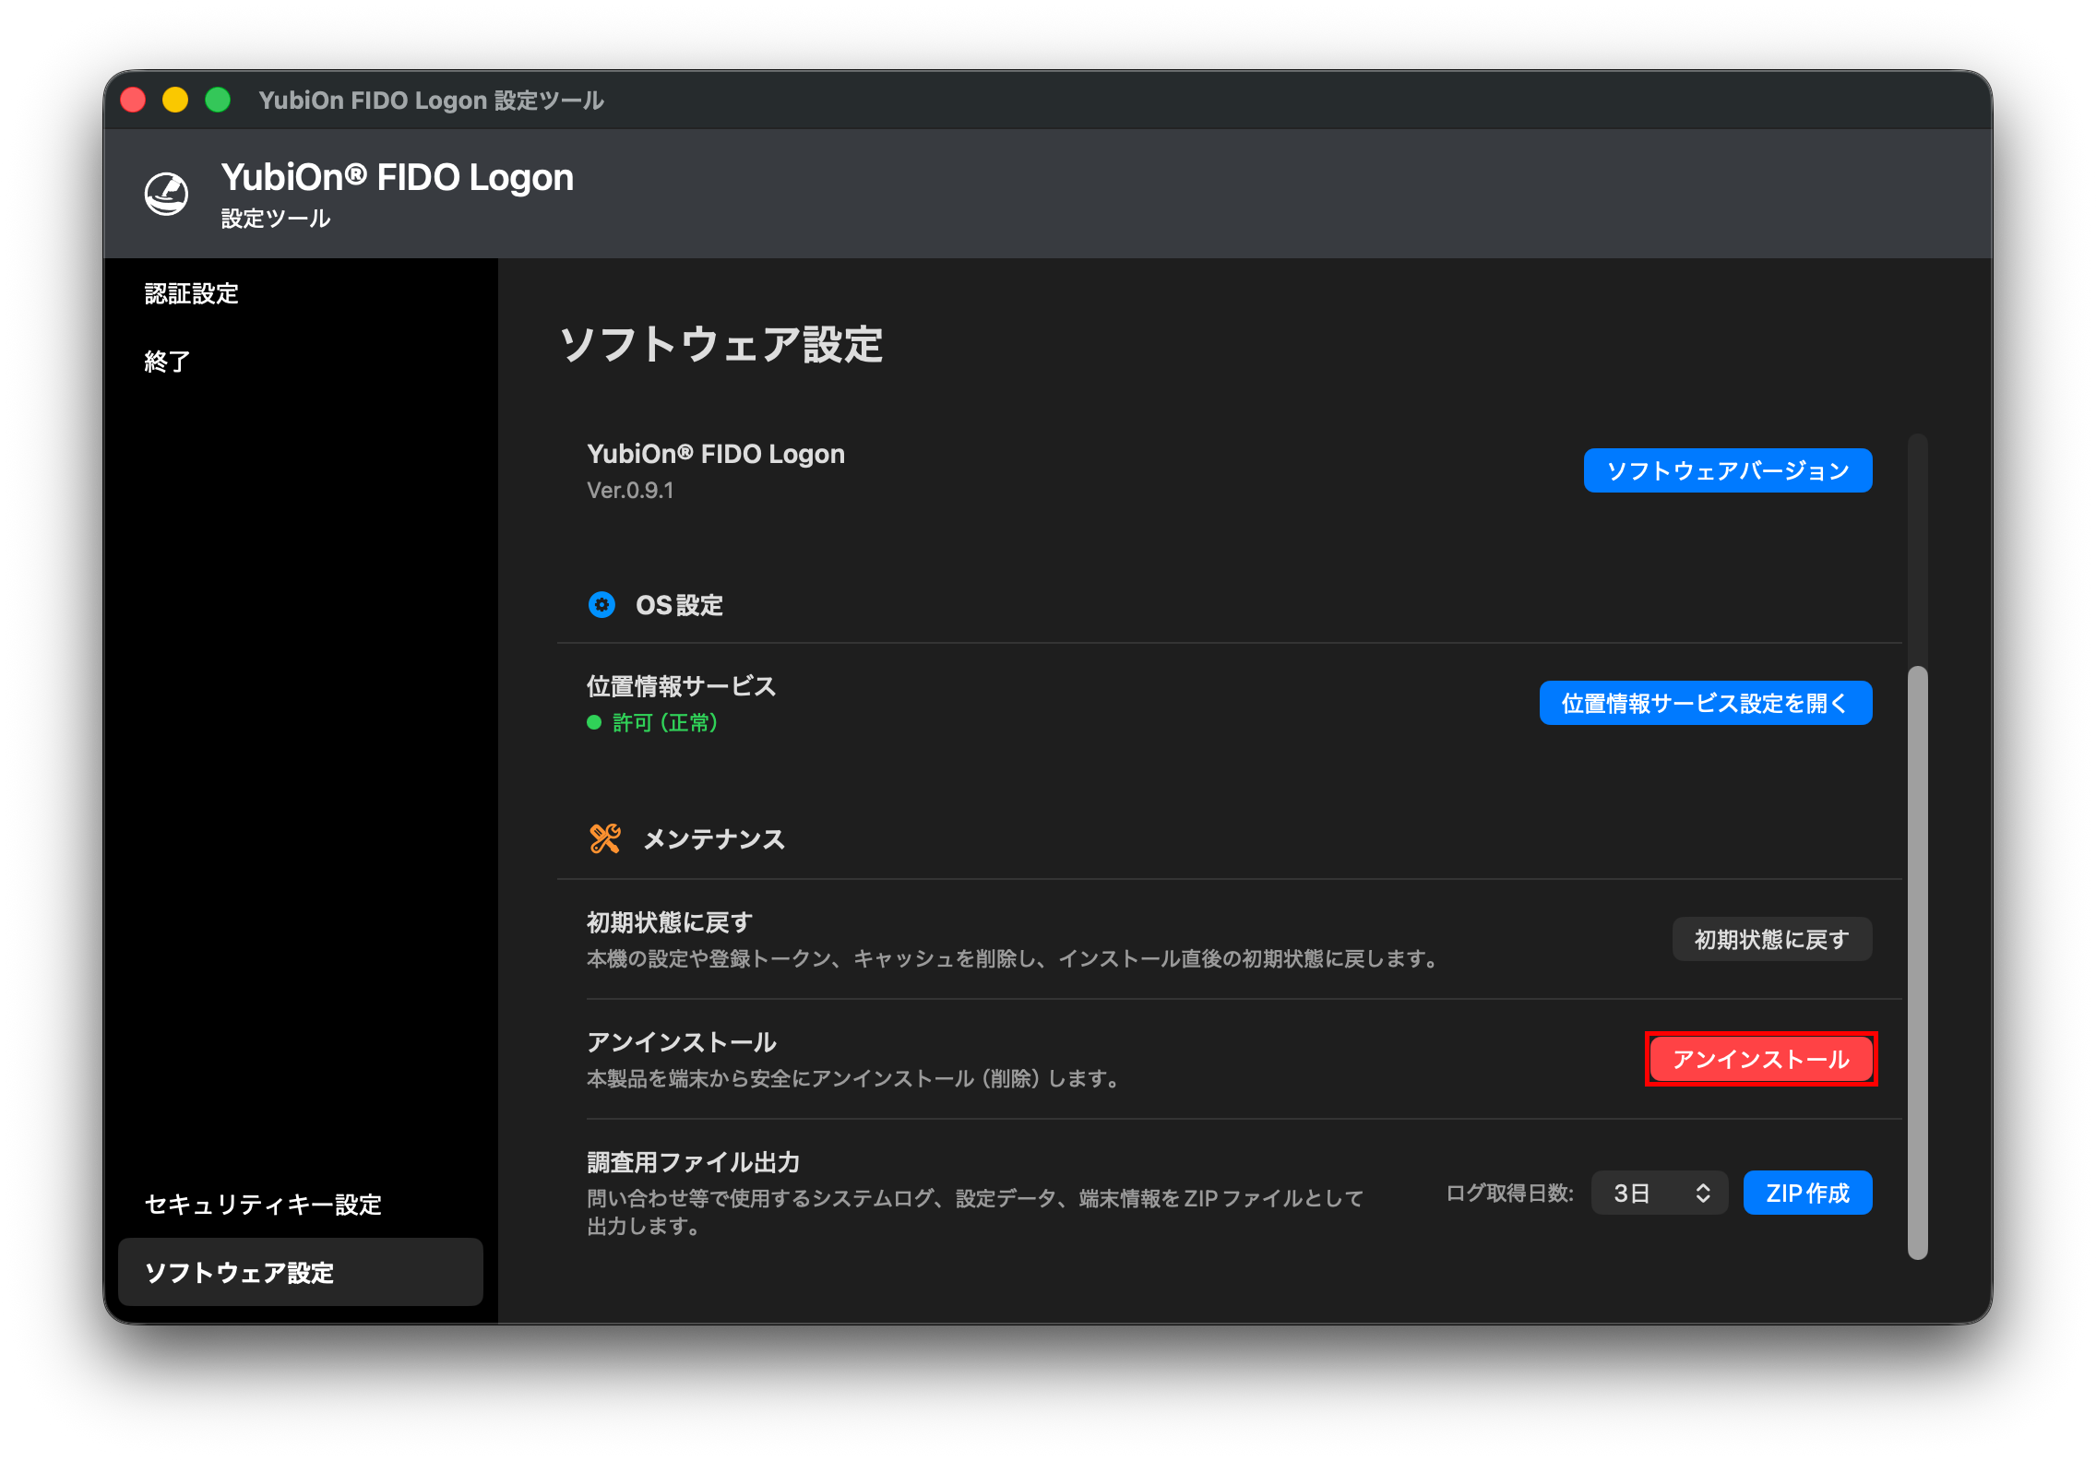Click 位置情報サービス設定を開く button
The image size is (2096, 1461).
coord(1706,703)
